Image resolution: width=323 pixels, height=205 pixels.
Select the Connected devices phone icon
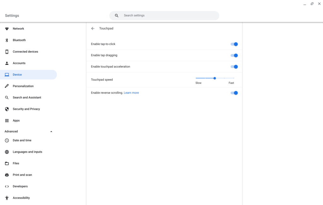pyautogui.click(x=7, y=52)
